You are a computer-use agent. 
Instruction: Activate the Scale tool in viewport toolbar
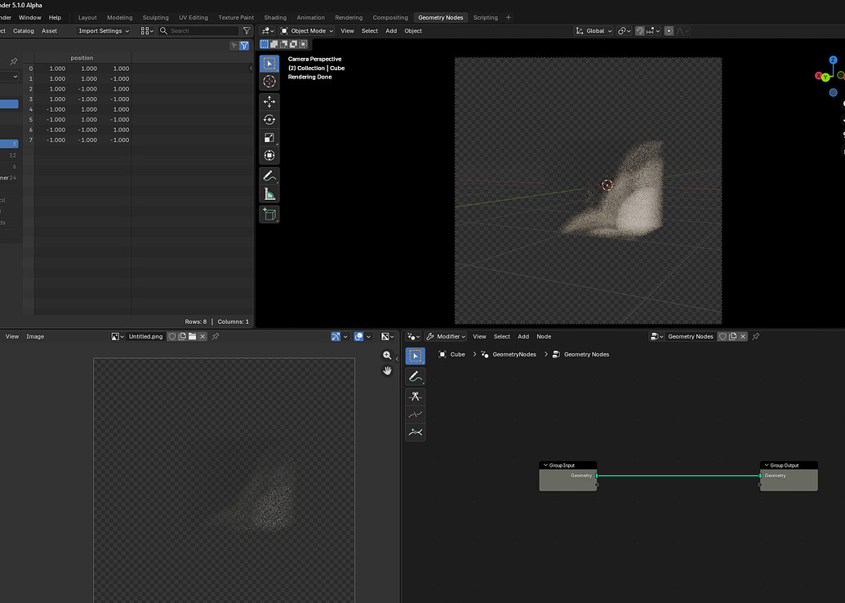[269, 137]
